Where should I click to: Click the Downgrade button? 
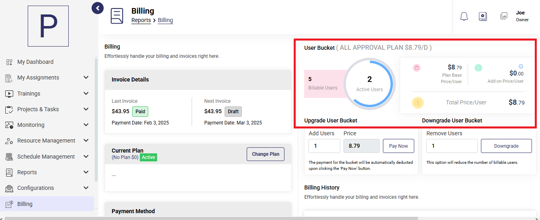point(506,146)
